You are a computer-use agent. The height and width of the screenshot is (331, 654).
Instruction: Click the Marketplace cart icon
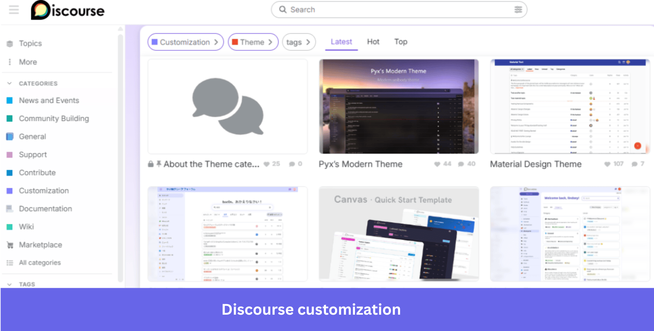(10, 245)
